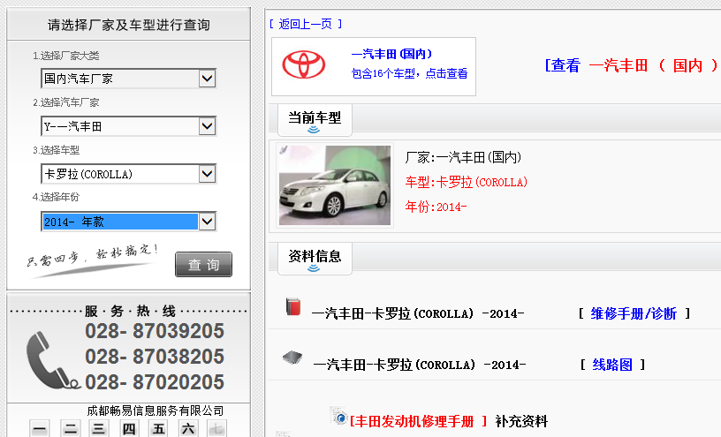Click the phone number 028- 87039205
The image size is (721, 437).
[155, 331]
